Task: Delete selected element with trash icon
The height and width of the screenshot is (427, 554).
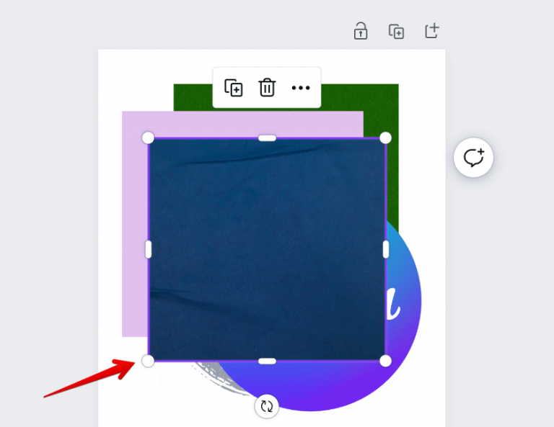Action: coord(267,87)
